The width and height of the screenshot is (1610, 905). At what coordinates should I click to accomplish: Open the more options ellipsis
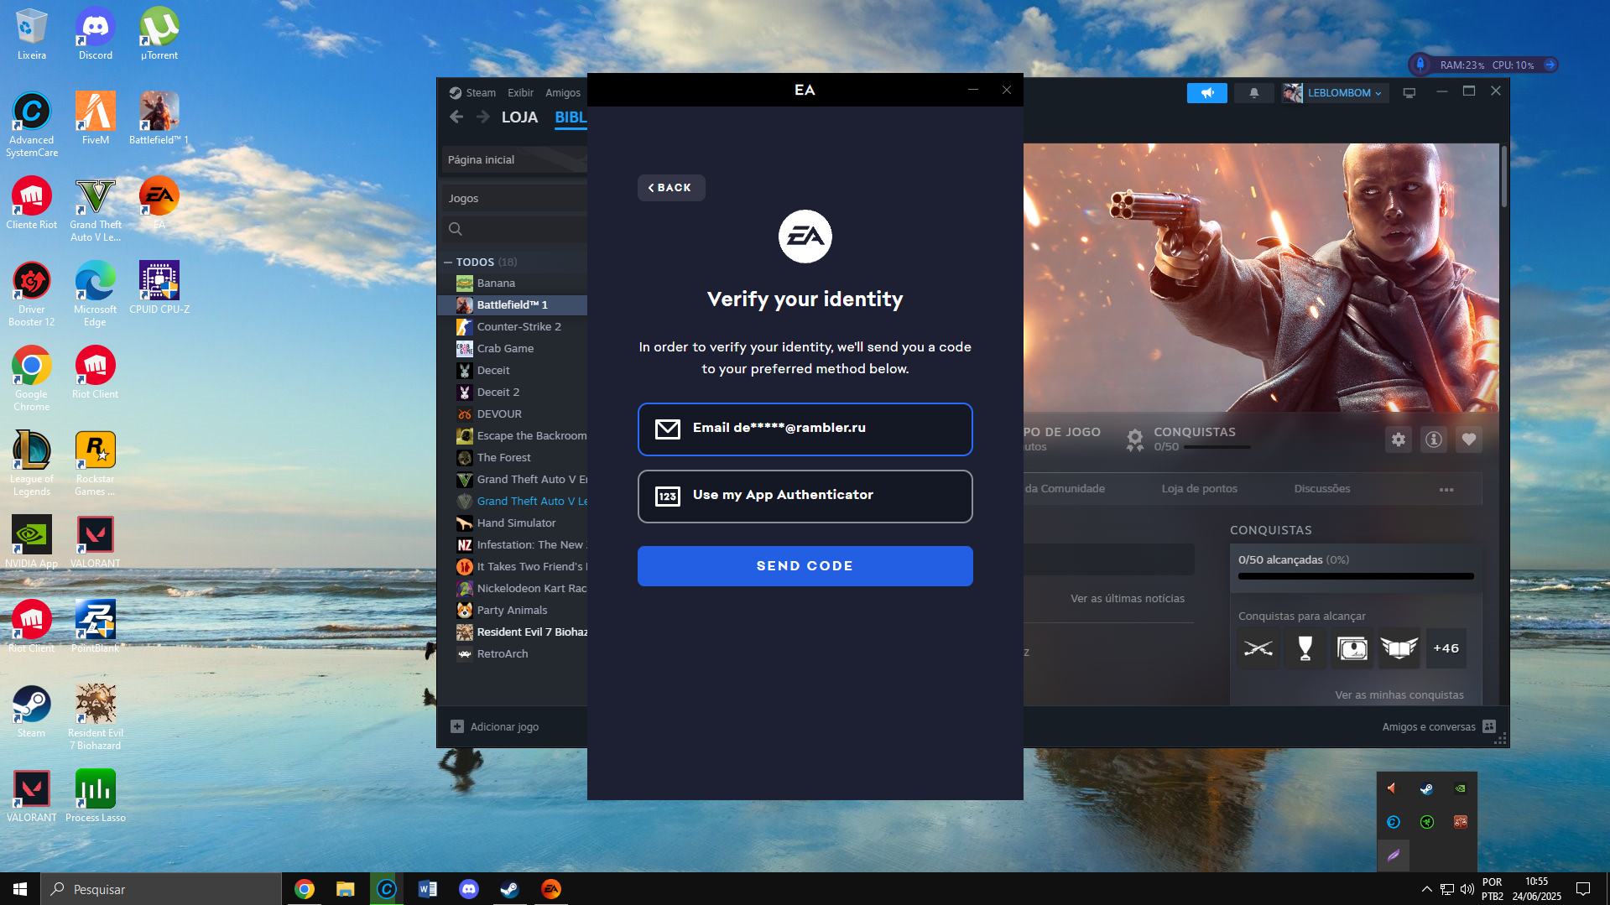pyautogui.click(x=1446, y=490)
